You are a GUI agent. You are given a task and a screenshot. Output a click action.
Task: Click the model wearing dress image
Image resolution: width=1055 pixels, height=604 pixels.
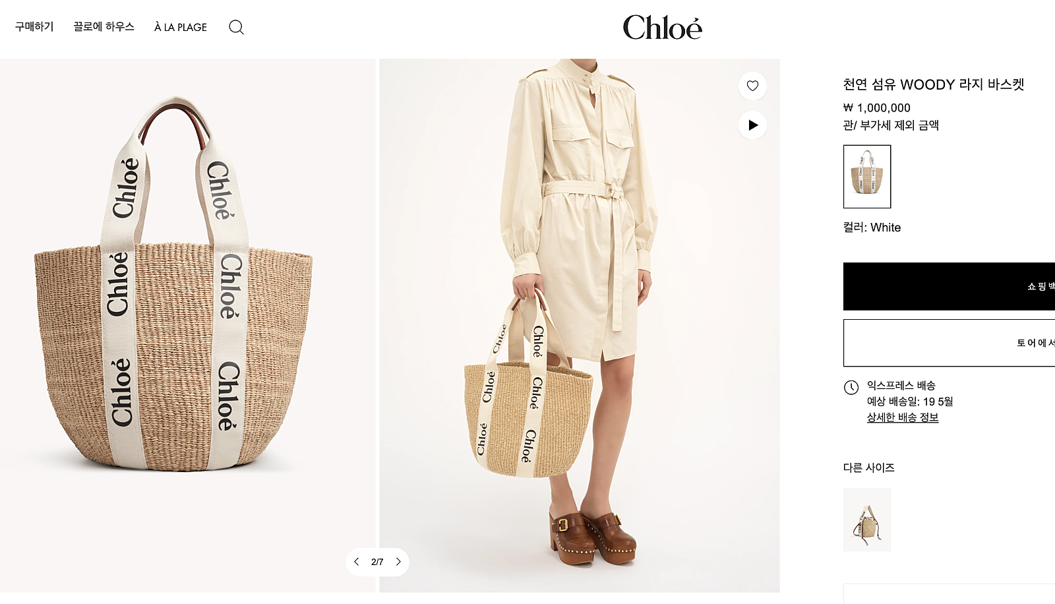coord(580,325)
